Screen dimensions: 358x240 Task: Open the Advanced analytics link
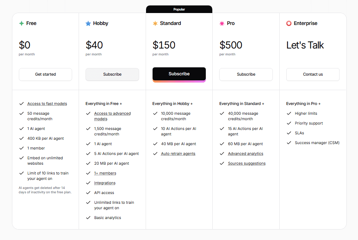[245, 154]
